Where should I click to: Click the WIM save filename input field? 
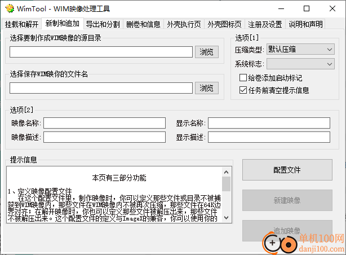point(101,88)
